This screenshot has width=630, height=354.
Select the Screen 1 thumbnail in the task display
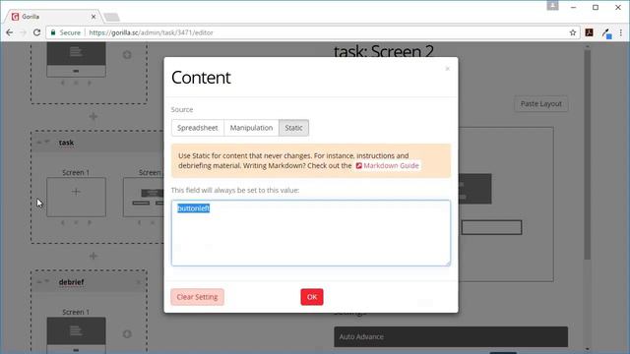[76, 197]
